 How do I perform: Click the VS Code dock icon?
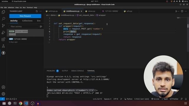(26, 103)
